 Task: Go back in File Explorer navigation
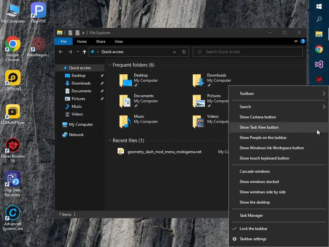tap(61, 52)
